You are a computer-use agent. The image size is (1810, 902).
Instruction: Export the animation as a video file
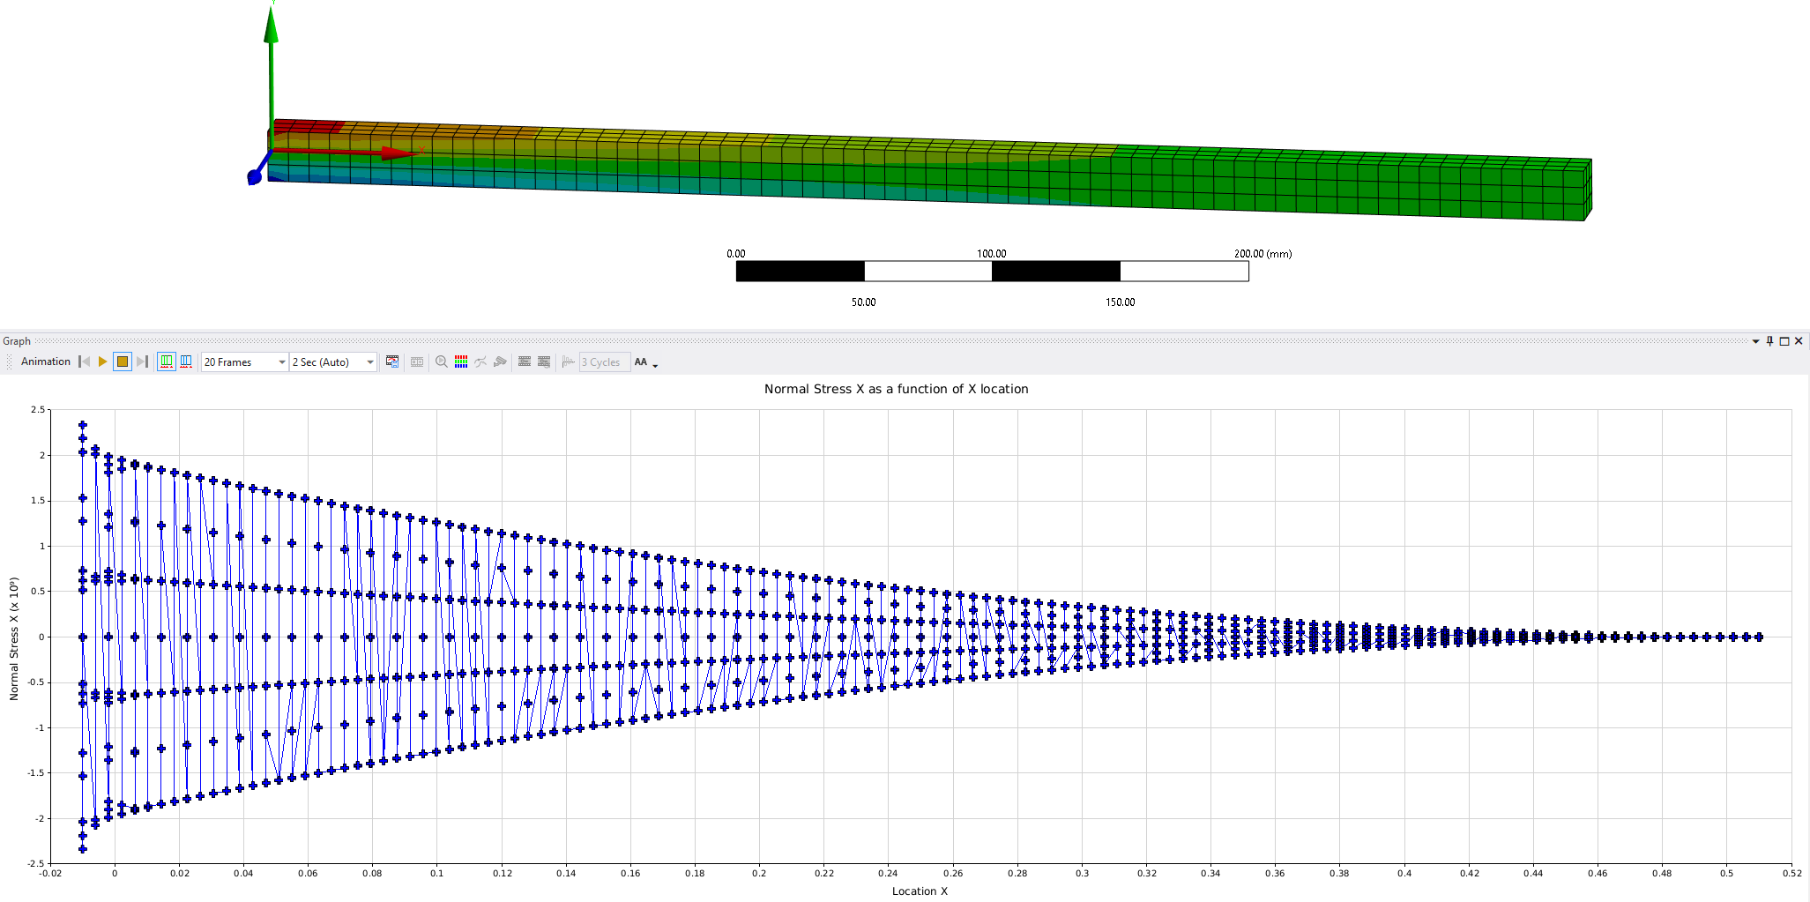coord(392,362)
